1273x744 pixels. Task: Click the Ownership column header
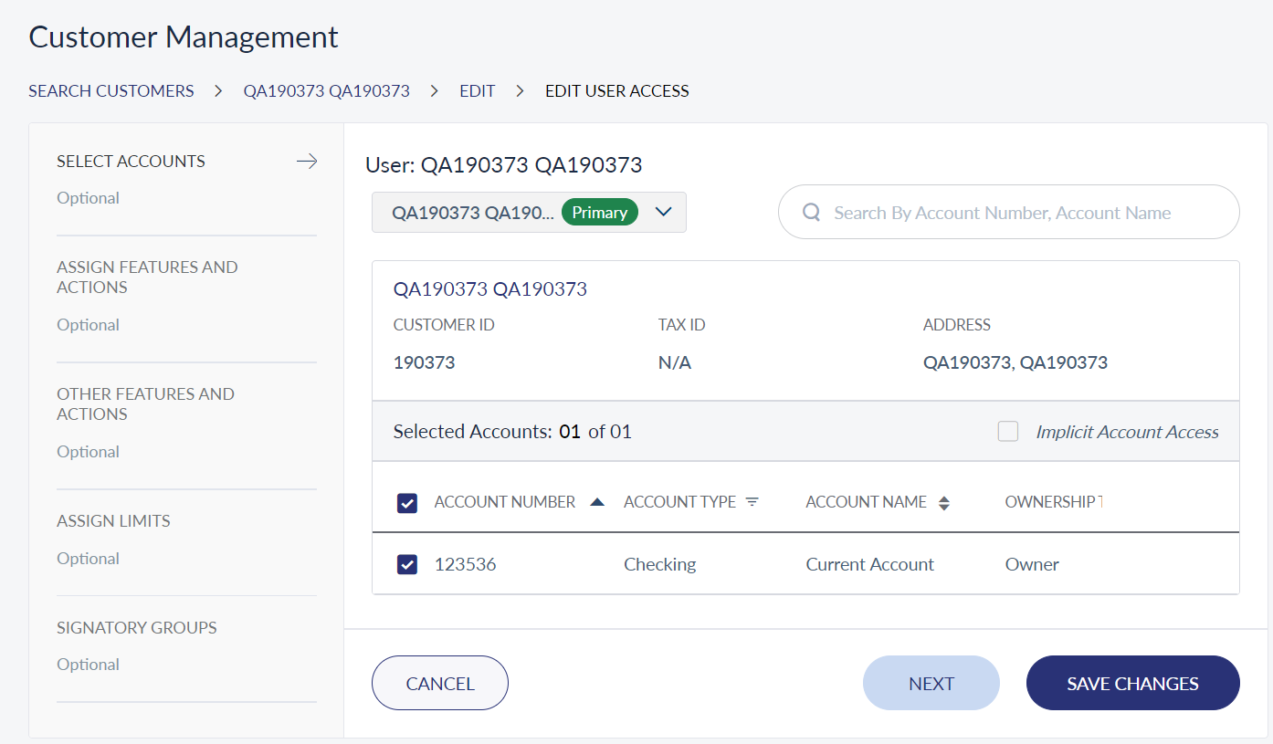(1053, 502)
